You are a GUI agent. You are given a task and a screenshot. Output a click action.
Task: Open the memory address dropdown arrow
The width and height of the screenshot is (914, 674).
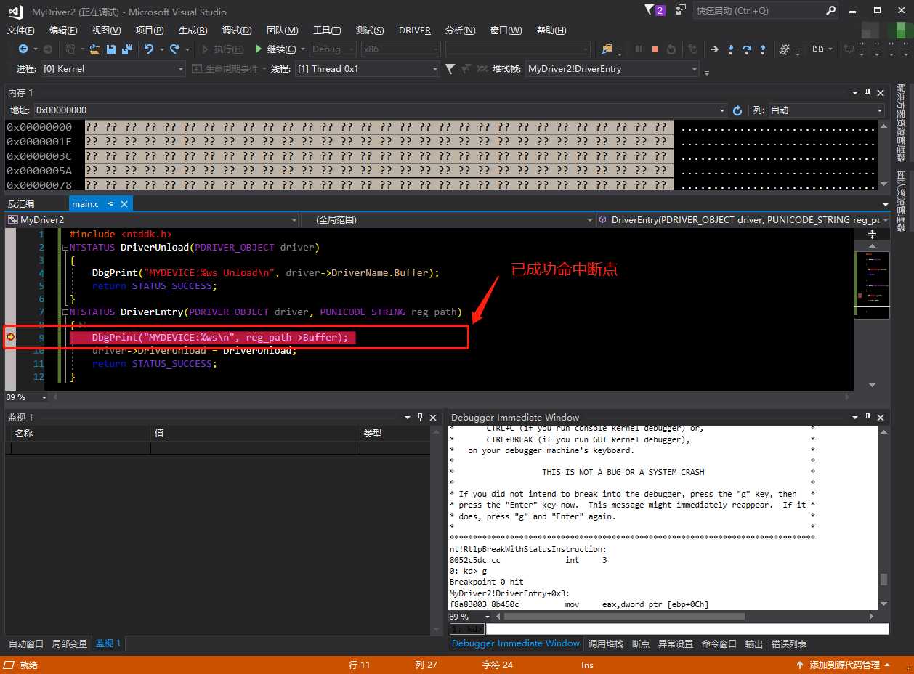click(x=722, y=110)
